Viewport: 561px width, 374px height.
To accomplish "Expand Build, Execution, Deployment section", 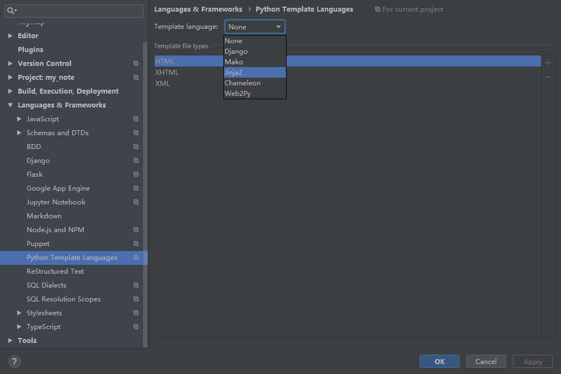I will coord(11,91).
